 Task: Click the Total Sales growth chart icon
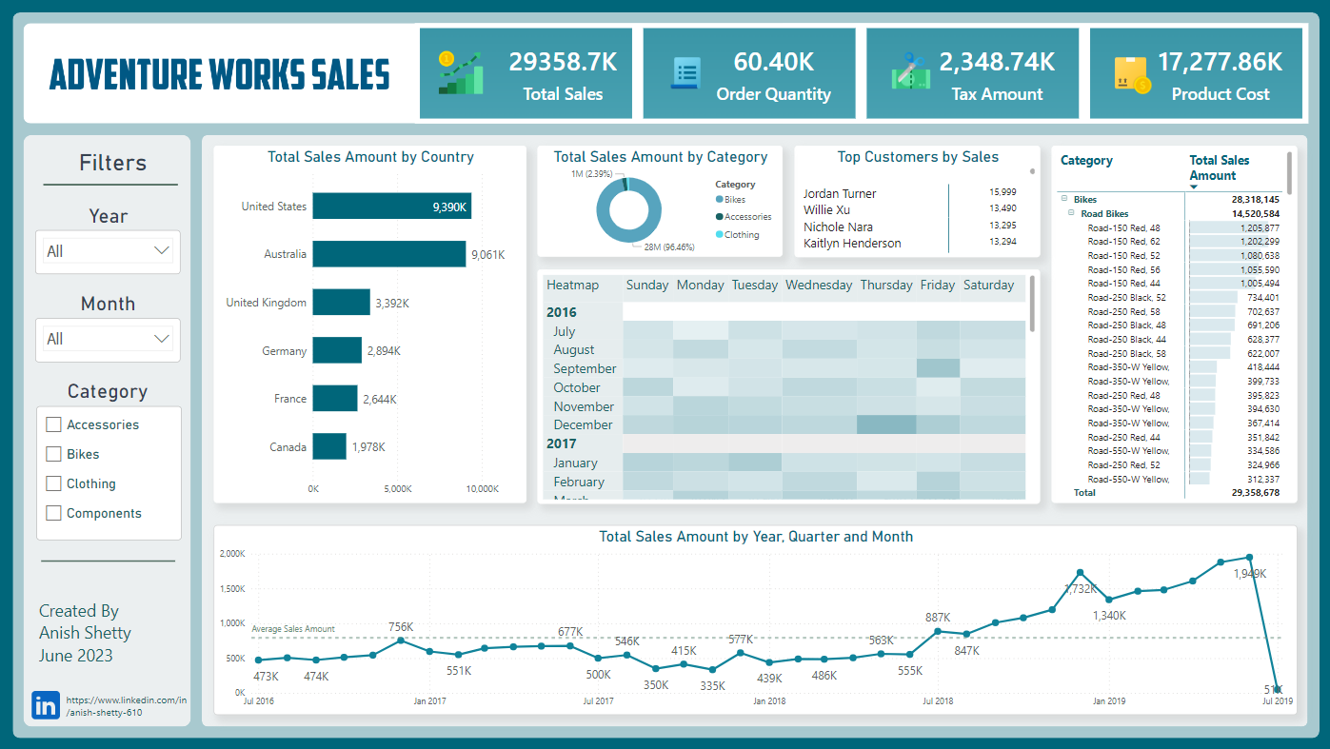coord(461,73)
